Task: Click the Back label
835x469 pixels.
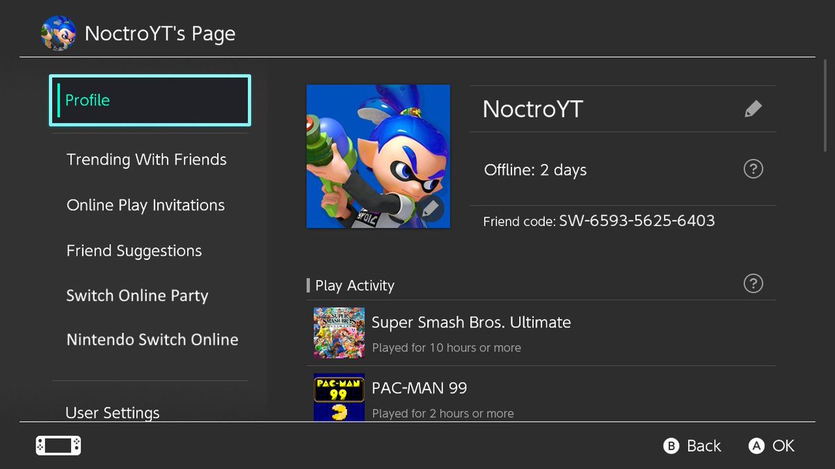Action: pyautogui.click(x=704, y=446)
